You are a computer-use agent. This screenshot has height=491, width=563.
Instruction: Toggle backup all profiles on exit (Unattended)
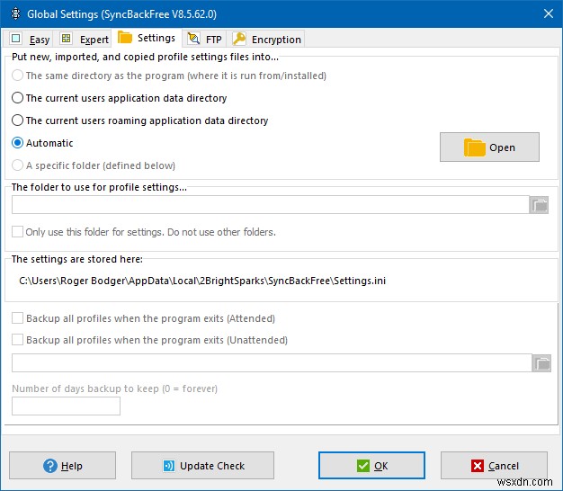point(18,341)
